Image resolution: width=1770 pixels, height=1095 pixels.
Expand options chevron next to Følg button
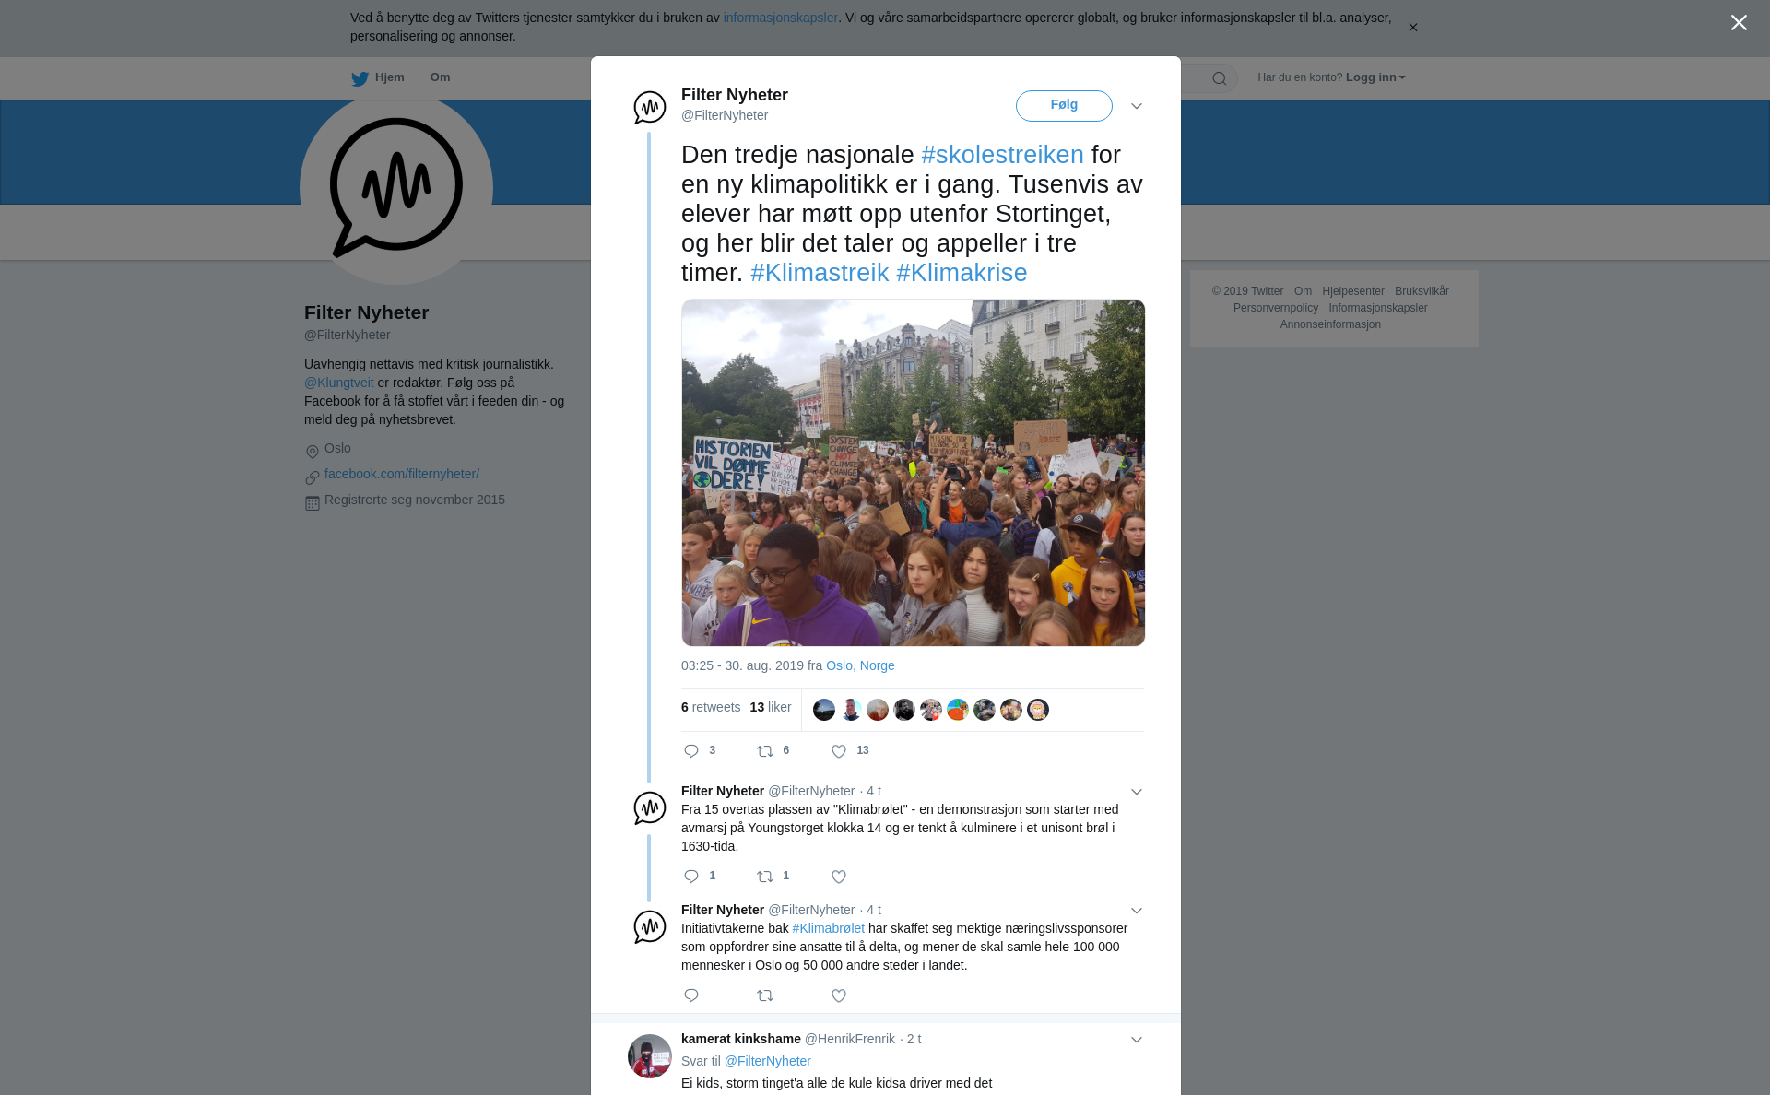coord(1137,106)
